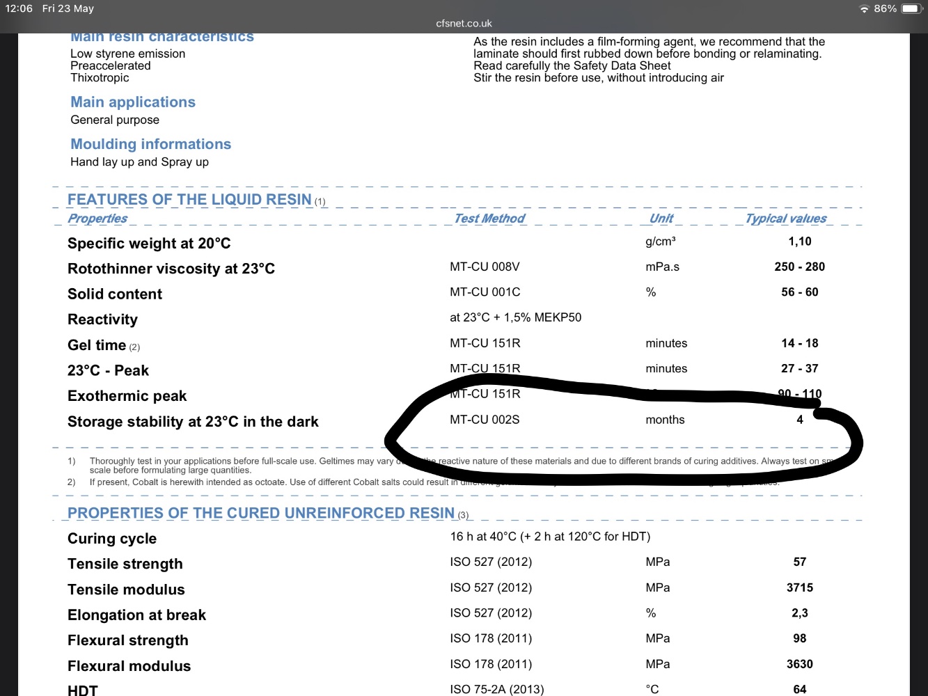The width and height of the screenshot is (928, 696).
Task: Click Features of the Liquid Resin heading
Action: [189, 200]
